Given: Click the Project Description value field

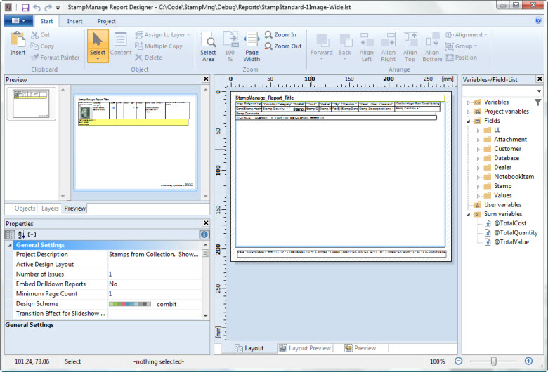Looking at the screenshot, I should pyautogui.click(x=154, y=255).
